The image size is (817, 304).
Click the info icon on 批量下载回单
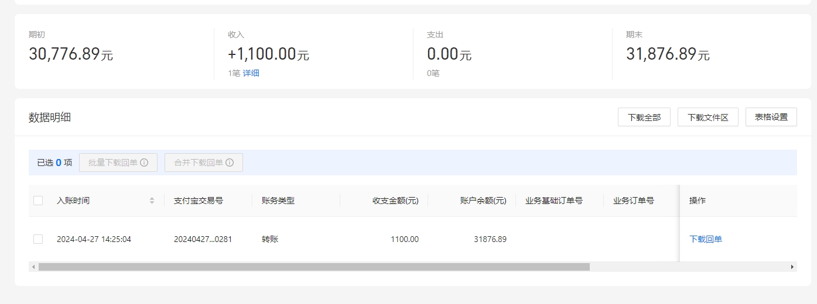[144, 163]
